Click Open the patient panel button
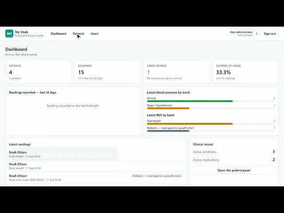 pyautogui.click(x=234, y=170)
